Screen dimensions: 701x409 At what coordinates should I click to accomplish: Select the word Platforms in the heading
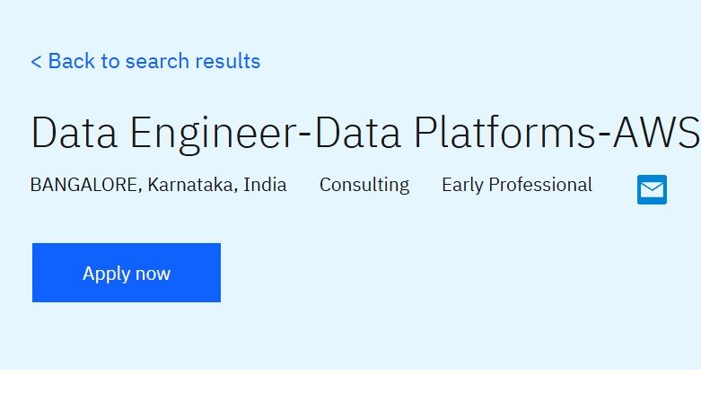pyautogui.click(x=504, y=132)
